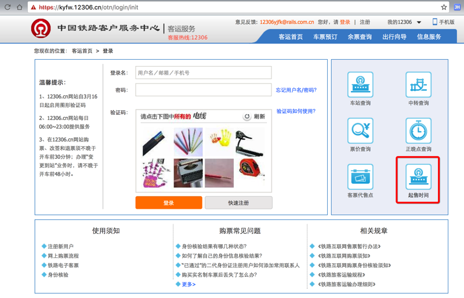Open 铁路电子客票 link
The image size is (464, 298).
[63, 265]
